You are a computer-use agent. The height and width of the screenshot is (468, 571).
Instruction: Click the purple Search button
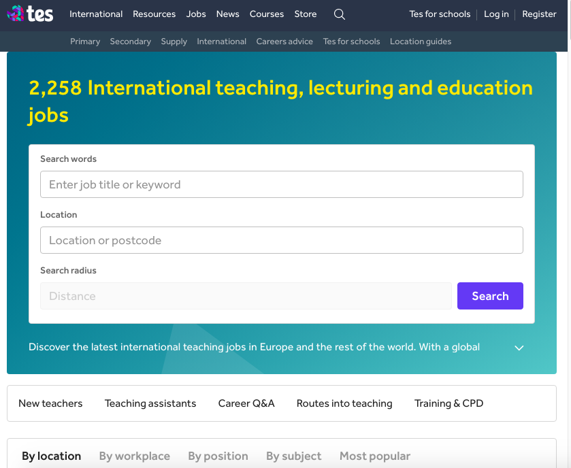pos(490,296)
